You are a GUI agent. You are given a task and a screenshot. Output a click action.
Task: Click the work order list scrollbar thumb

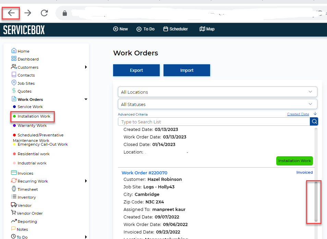(316, 202)
